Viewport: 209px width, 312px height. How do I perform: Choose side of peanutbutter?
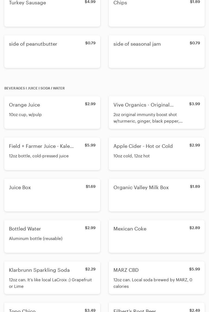52,51
